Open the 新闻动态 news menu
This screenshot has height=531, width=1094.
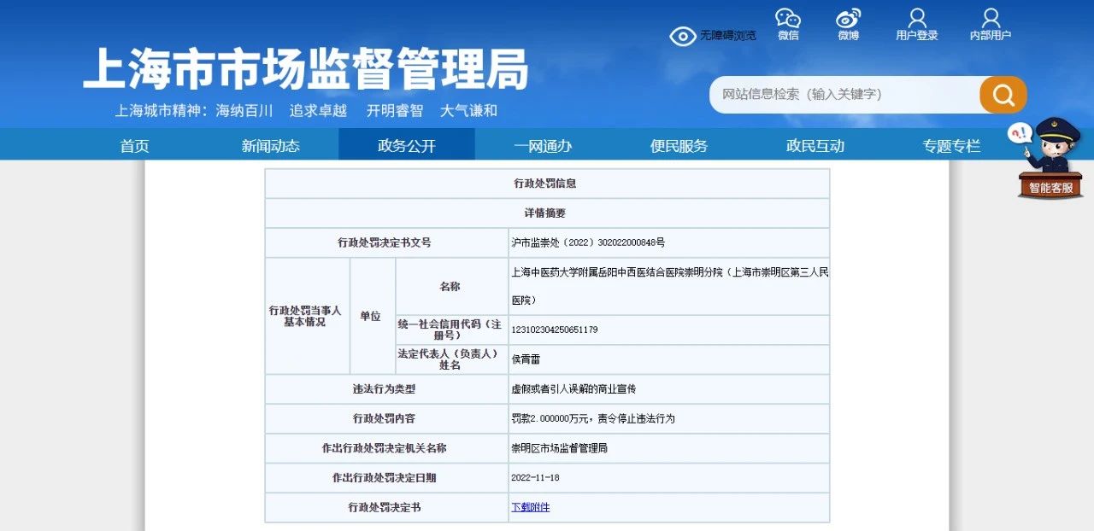270,146
